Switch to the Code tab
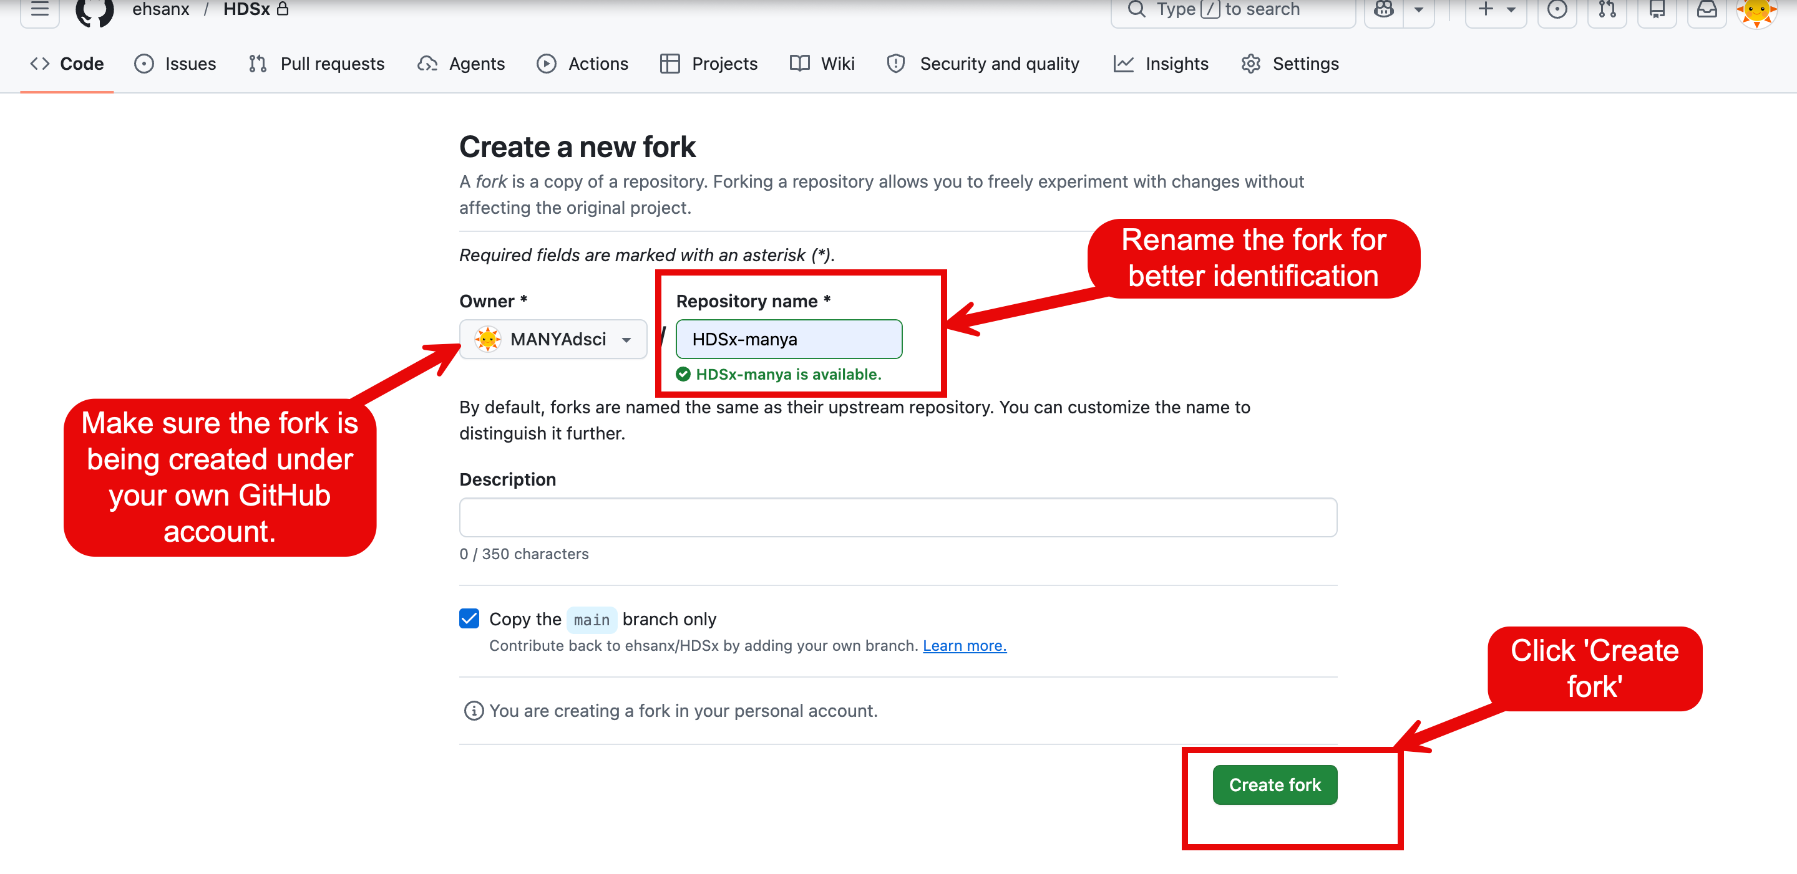Screen dimensions: 1797x874 pyautogui.click(x=67, y=64)
